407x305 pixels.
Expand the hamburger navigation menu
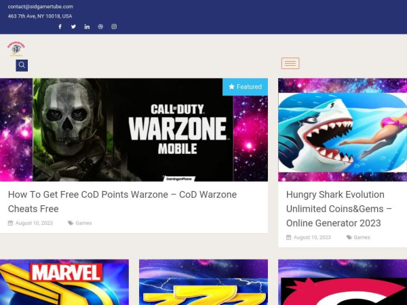click(x=290, y=63)
